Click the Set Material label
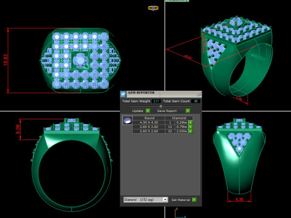This screenshot has width=291, height=218. [x=181, y=200]
